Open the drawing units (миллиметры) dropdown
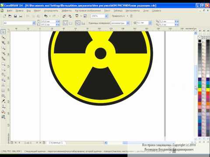This screenshot has height=157, width=210. click(x=128, y=23)
